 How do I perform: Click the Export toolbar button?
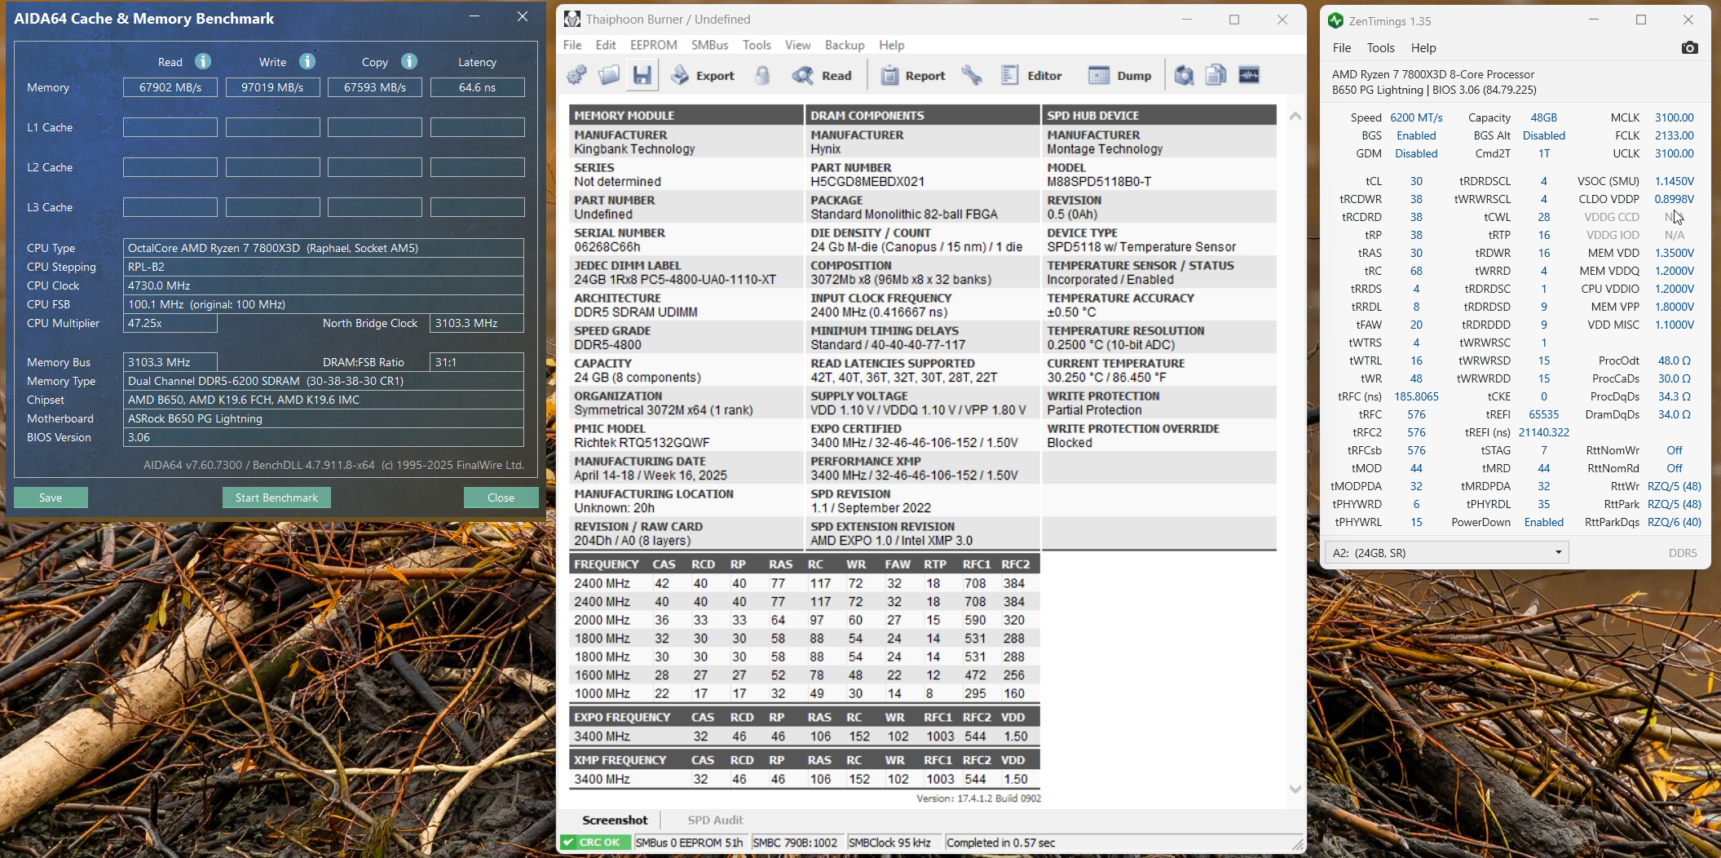pos(703,76)
